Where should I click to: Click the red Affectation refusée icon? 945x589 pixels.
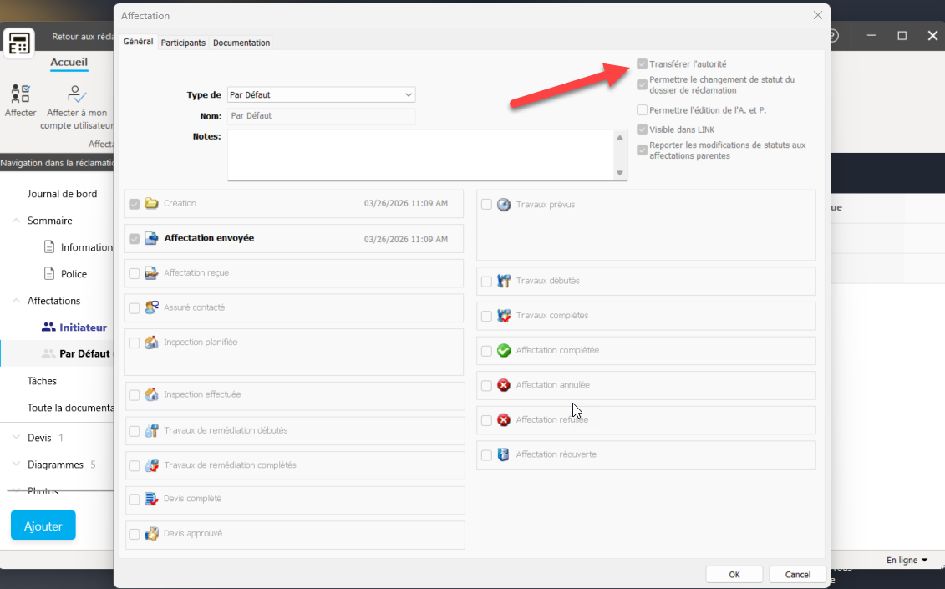pos(504,420)
